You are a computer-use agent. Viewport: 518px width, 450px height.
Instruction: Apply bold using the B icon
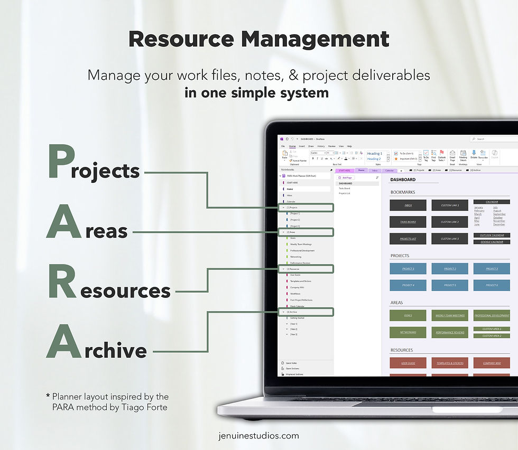pos(313,158)
